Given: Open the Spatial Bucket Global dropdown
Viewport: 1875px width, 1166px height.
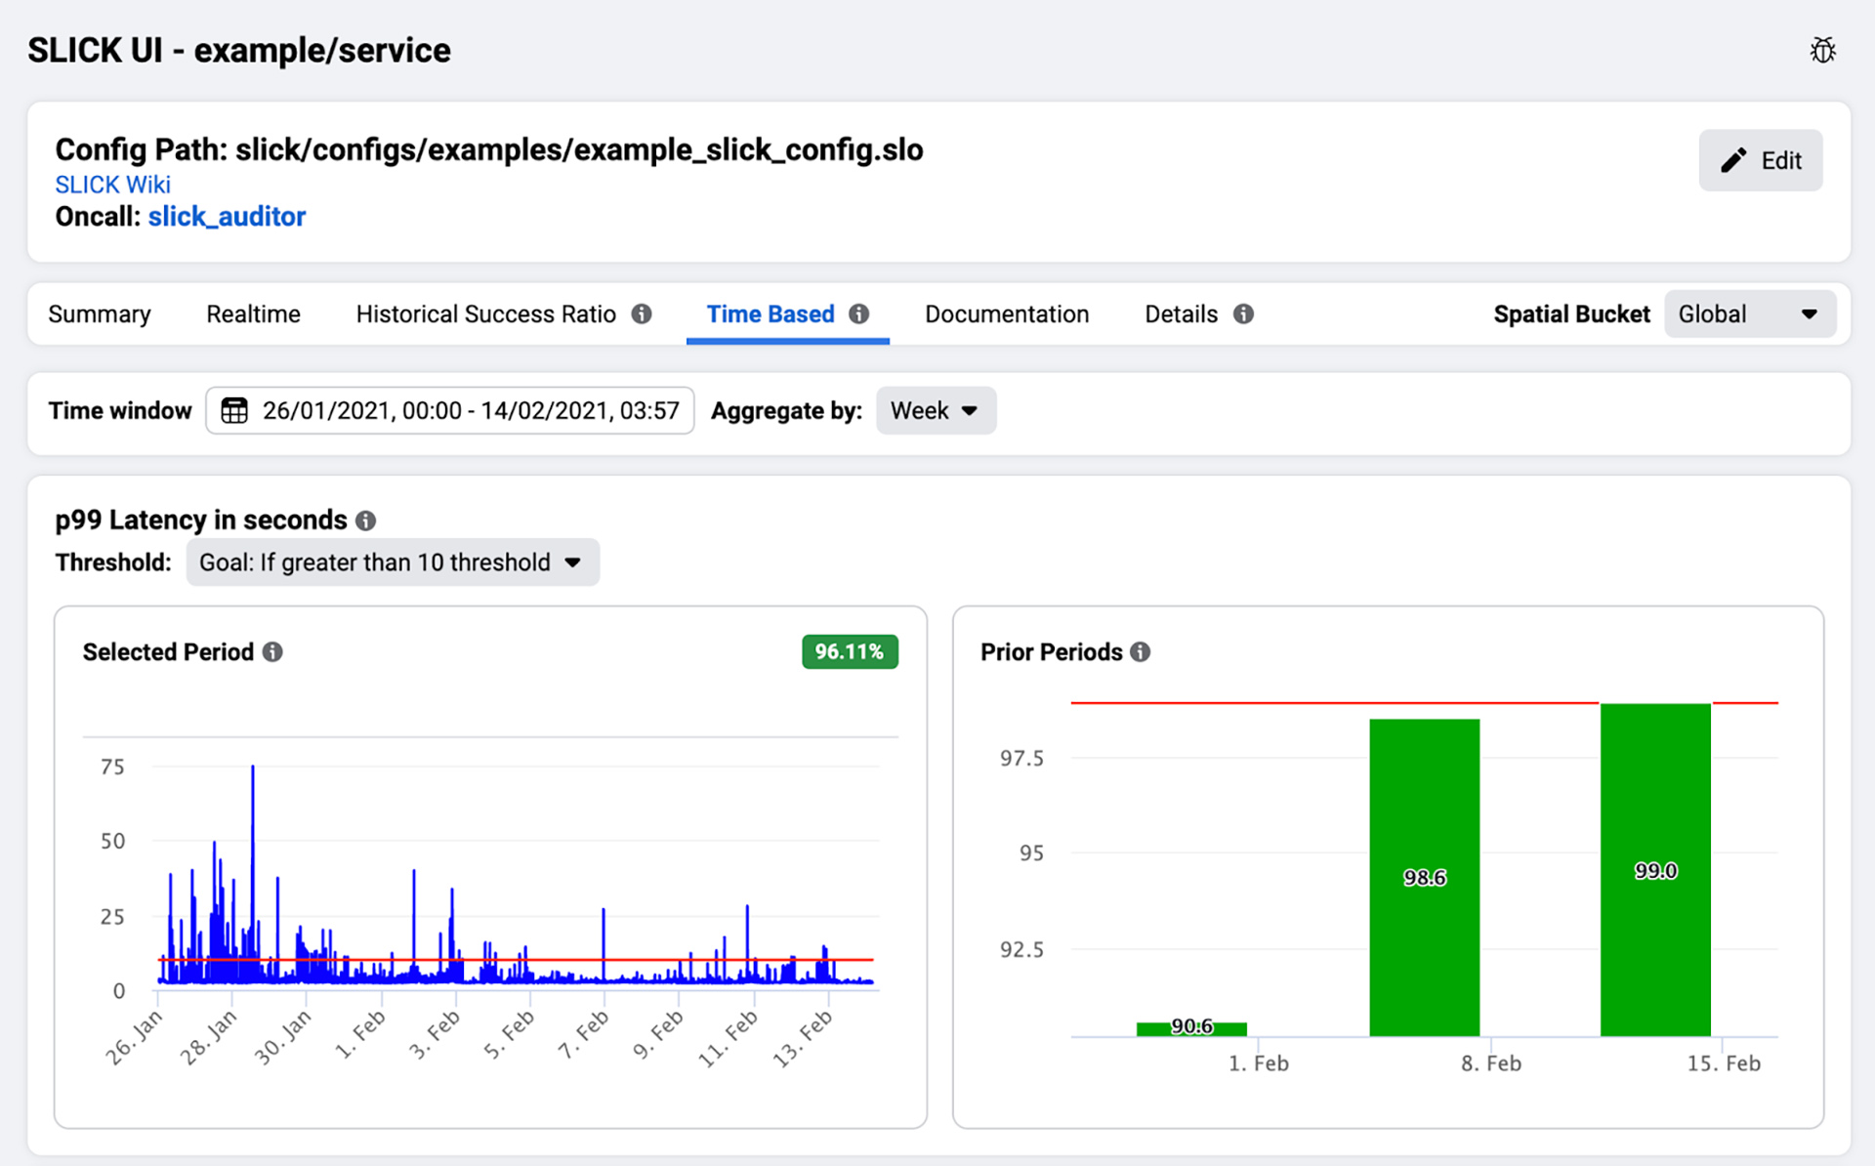Looking at the screenshot, I should coord(1749,313).
